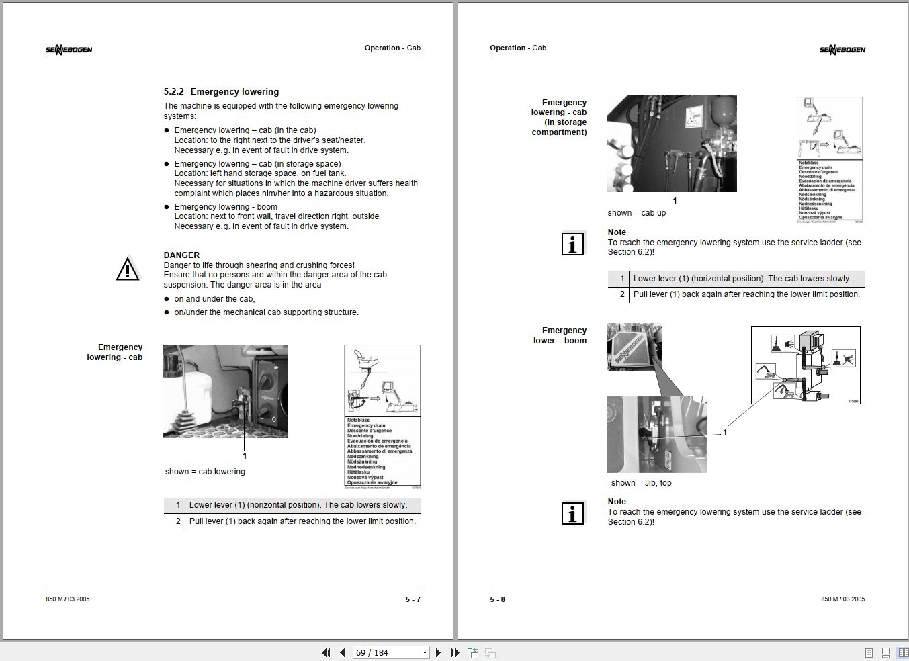This screenshot has width=909, height=661.
Task: Go forward to the next view
Action: (x=490, y=652)
